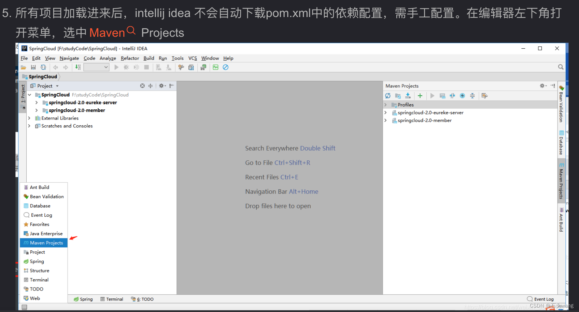Expand Scratches and Consoles node
The height and width of the screenshot is (312, 579).
[x=29, y=126]
